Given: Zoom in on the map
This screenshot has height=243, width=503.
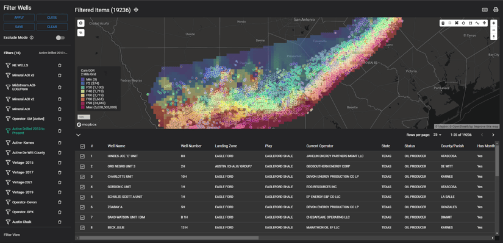Looking at the screenshot, I should [x=494, y=23].
